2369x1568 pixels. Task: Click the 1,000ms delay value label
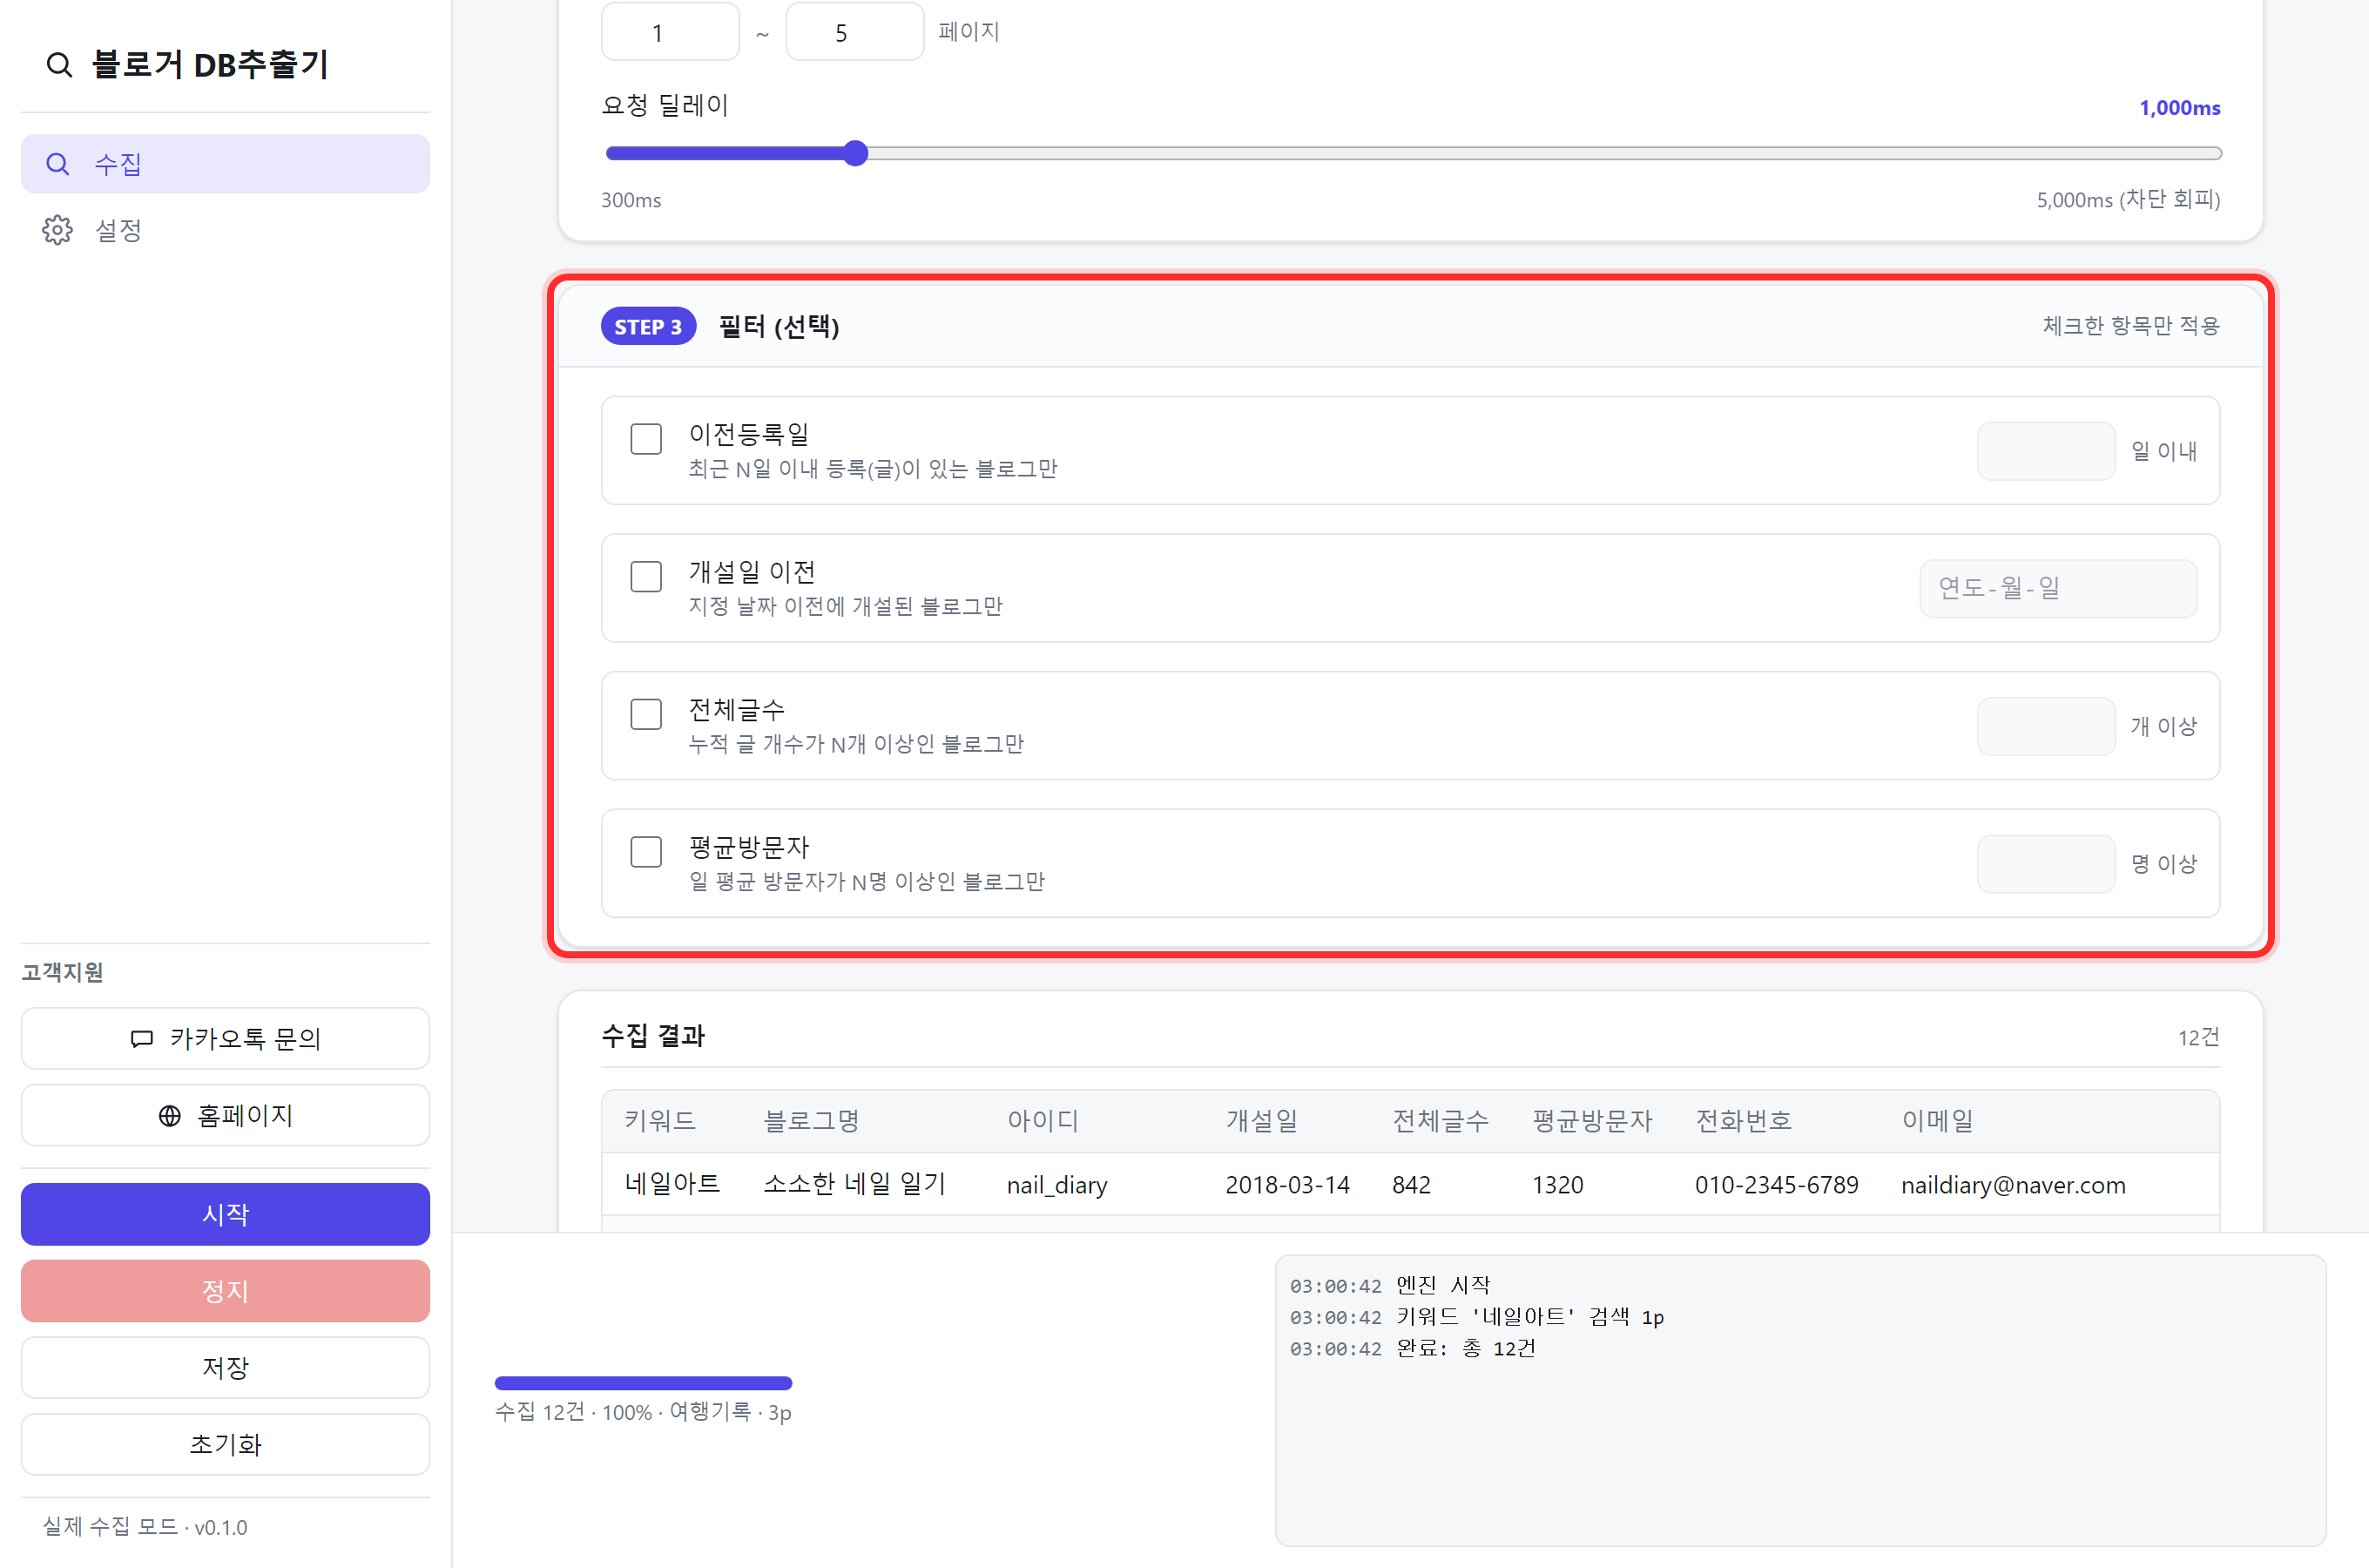pyautogui.click(x=2179, y=108)
